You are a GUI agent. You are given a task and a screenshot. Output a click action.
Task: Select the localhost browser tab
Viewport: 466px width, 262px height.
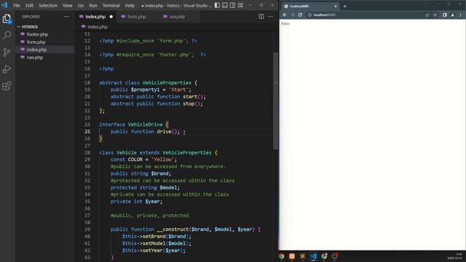[310, 6]
